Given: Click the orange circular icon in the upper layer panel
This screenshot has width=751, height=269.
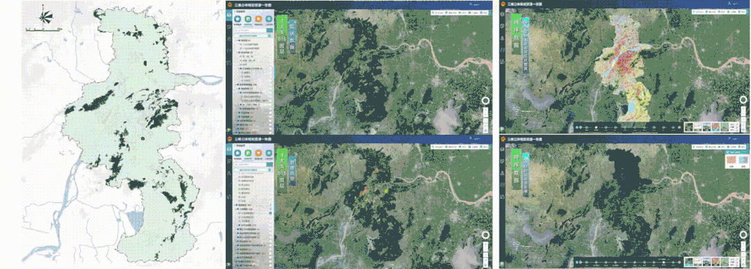Looking at the screenshot, I should pyautogui.click(x=258, y=19).
